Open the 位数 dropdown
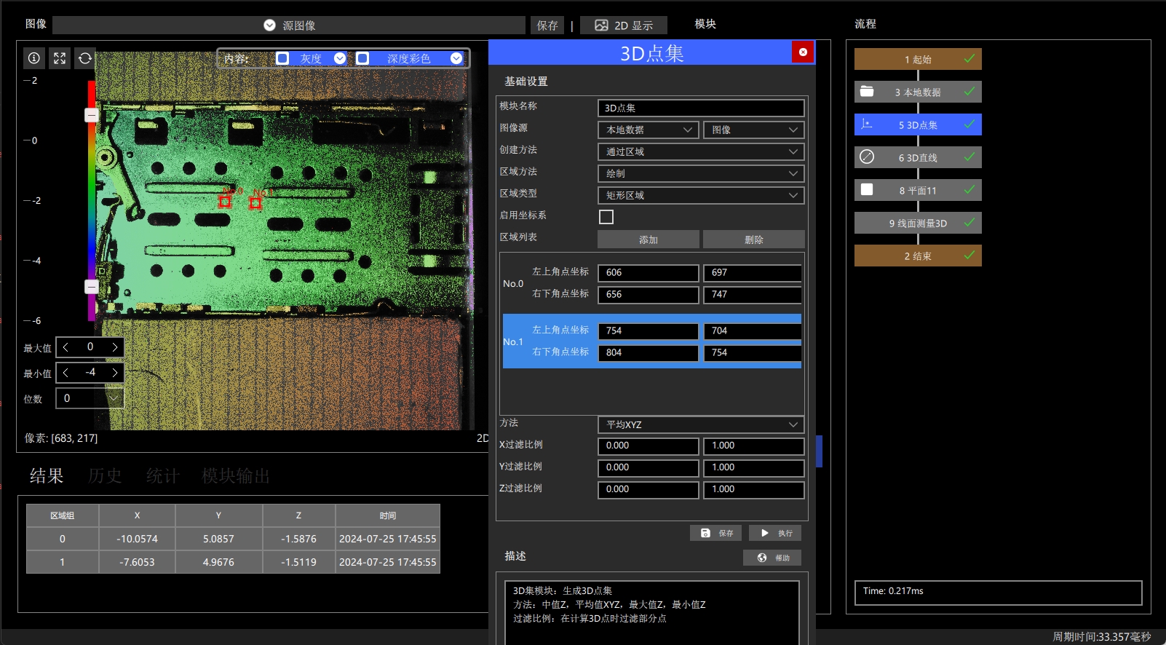The width and height of the screenshot is (1166, 645). coord(90,398)
